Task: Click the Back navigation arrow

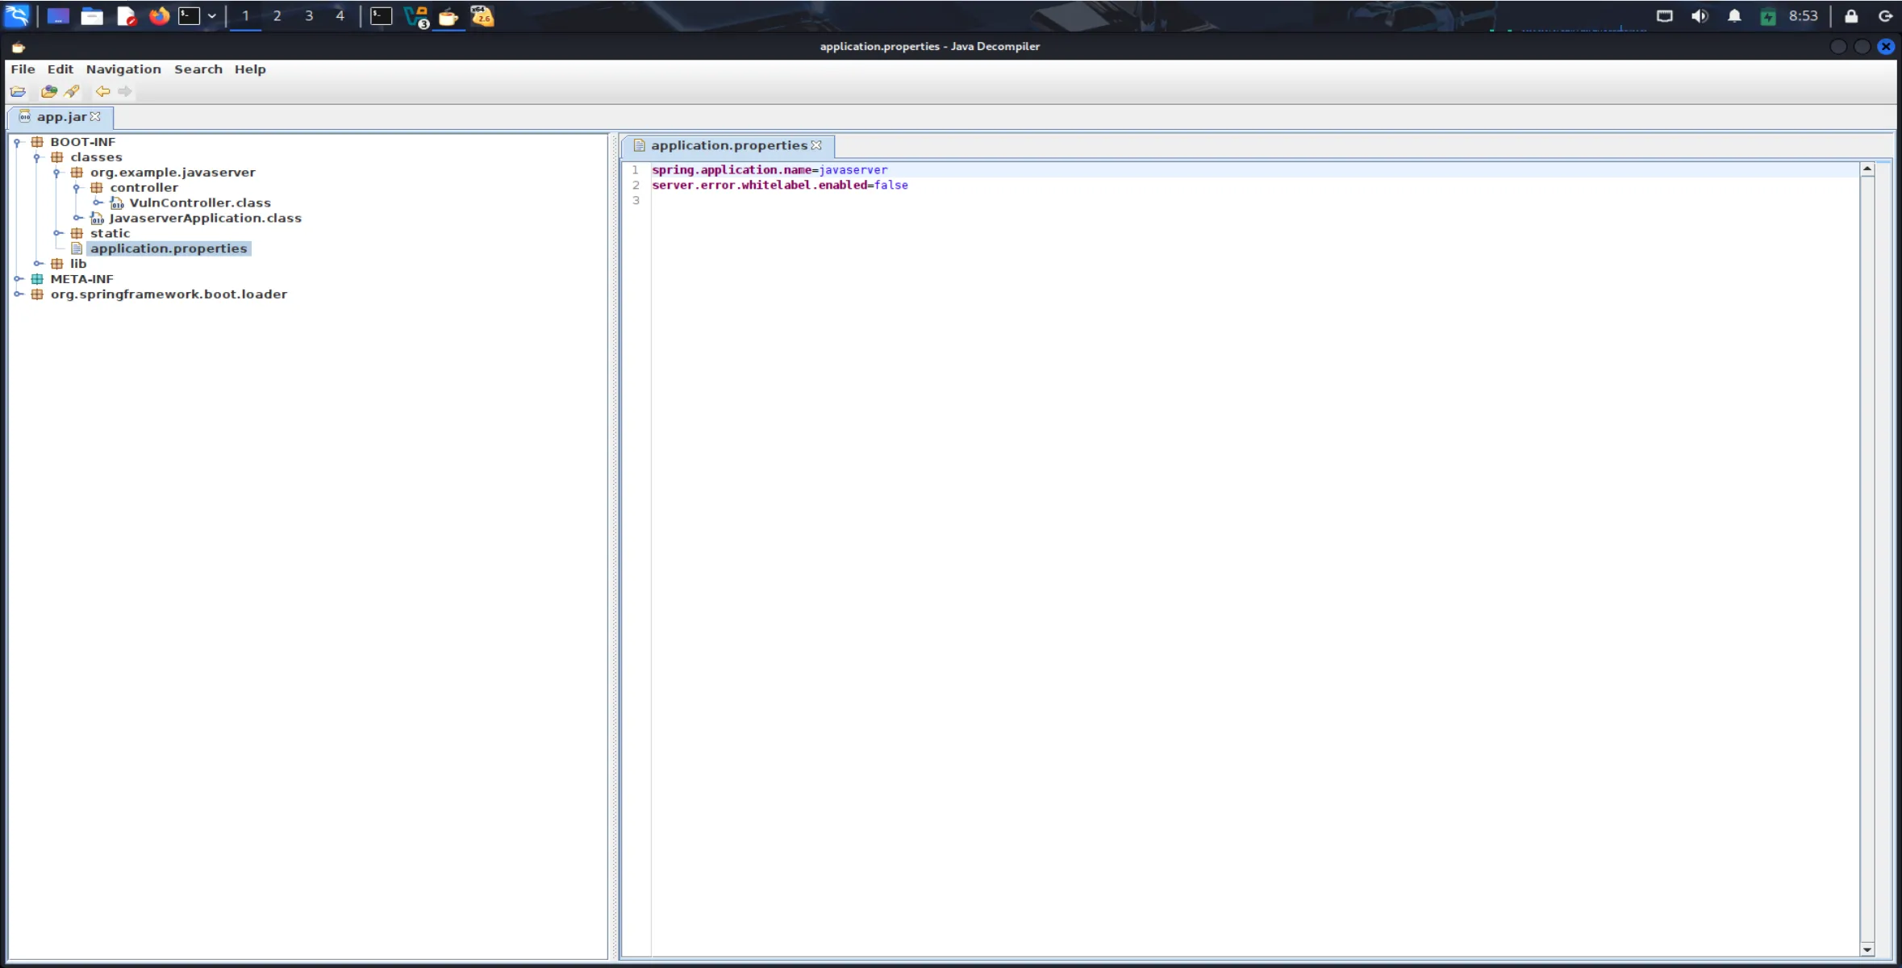Action: click(x=102, y=92)
